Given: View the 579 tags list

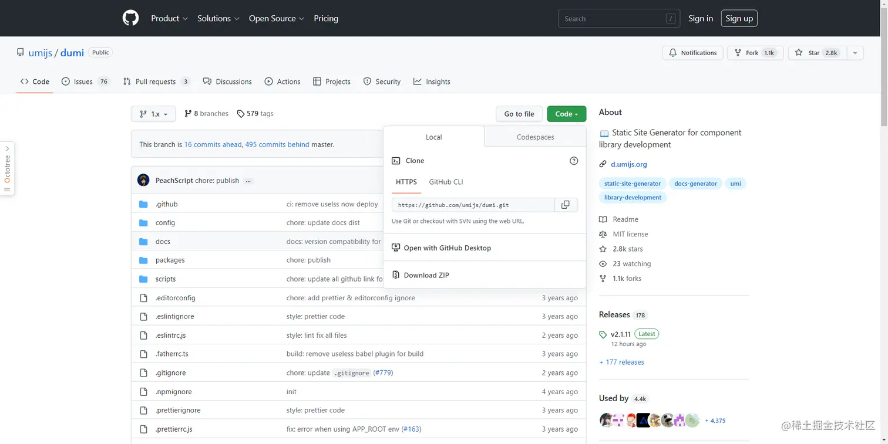Looking at the screenshot, I should click(255, 114).
